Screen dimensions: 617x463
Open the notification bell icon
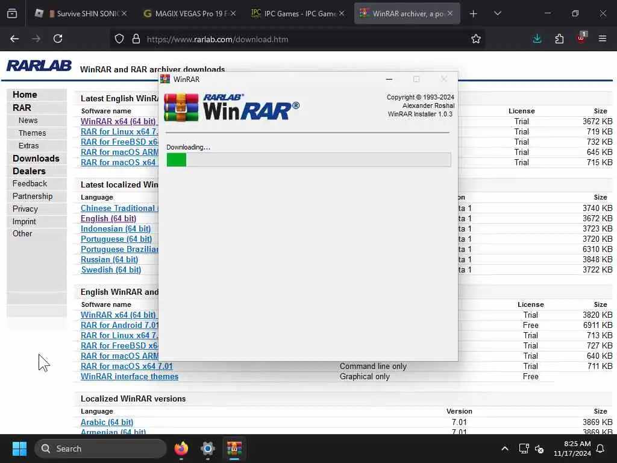tap(601, 449)
